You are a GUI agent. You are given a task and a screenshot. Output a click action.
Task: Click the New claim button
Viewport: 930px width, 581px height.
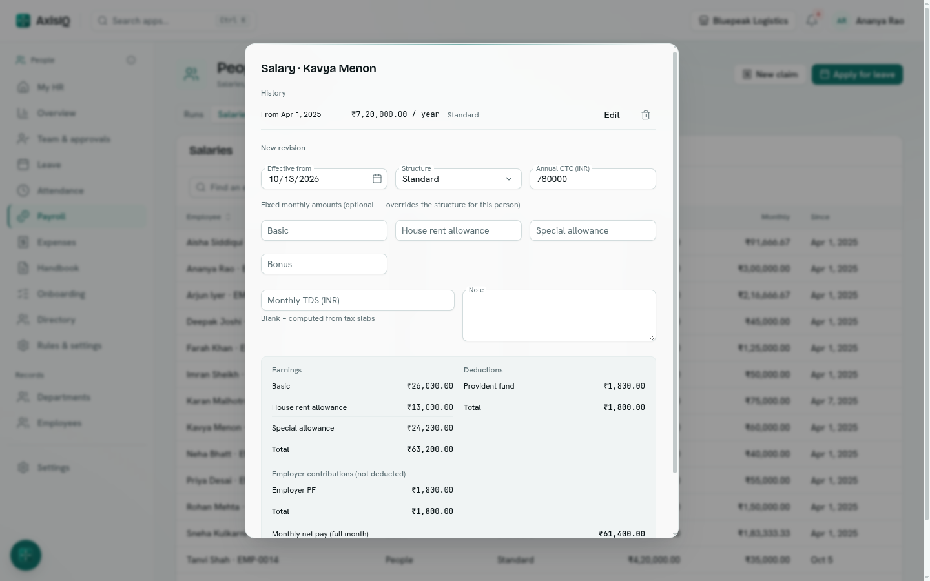[770, 74]
